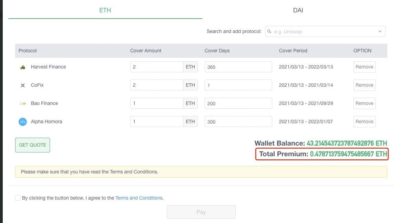Screen dimensions: 399x223
Task: Click the search magnifier icon in protocol box
Action: point(269,31)
